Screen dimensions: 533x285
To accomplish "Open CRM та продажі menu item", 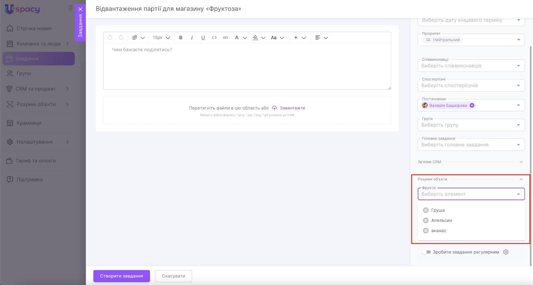I will [35, 89].
